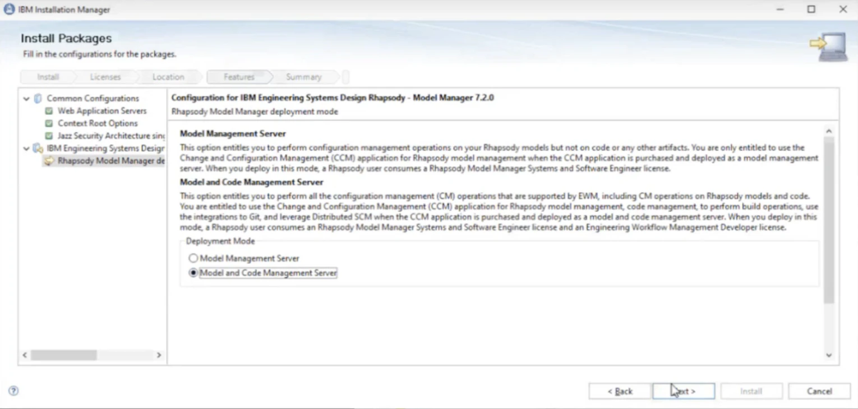Go to the Summary wizard step
The image size is (858, 409).
click(303, 77)
